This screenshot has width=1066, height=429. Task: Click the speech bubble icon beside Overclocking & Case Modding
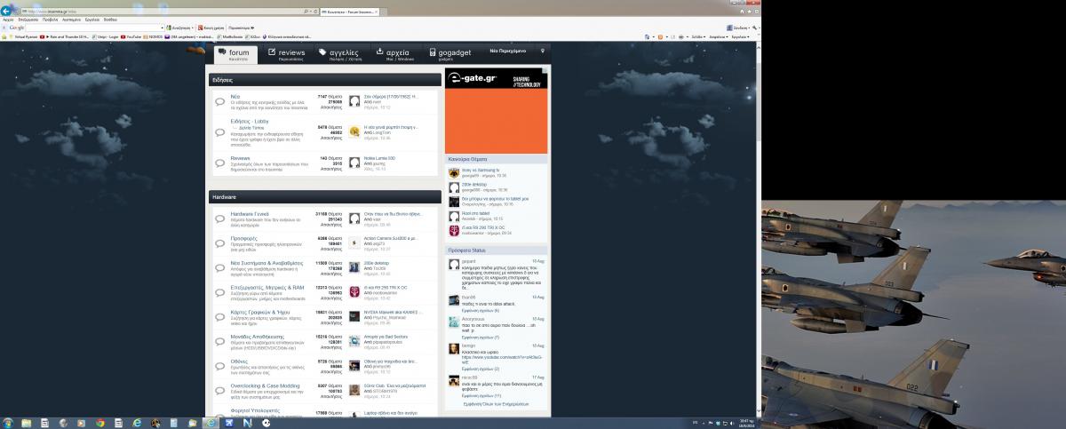pos(219,390)
